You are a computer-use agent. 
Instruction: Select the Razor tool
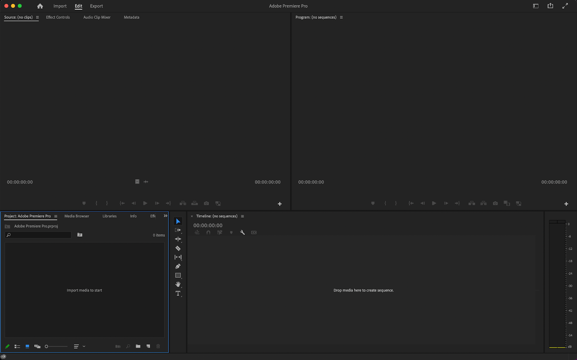178,248
